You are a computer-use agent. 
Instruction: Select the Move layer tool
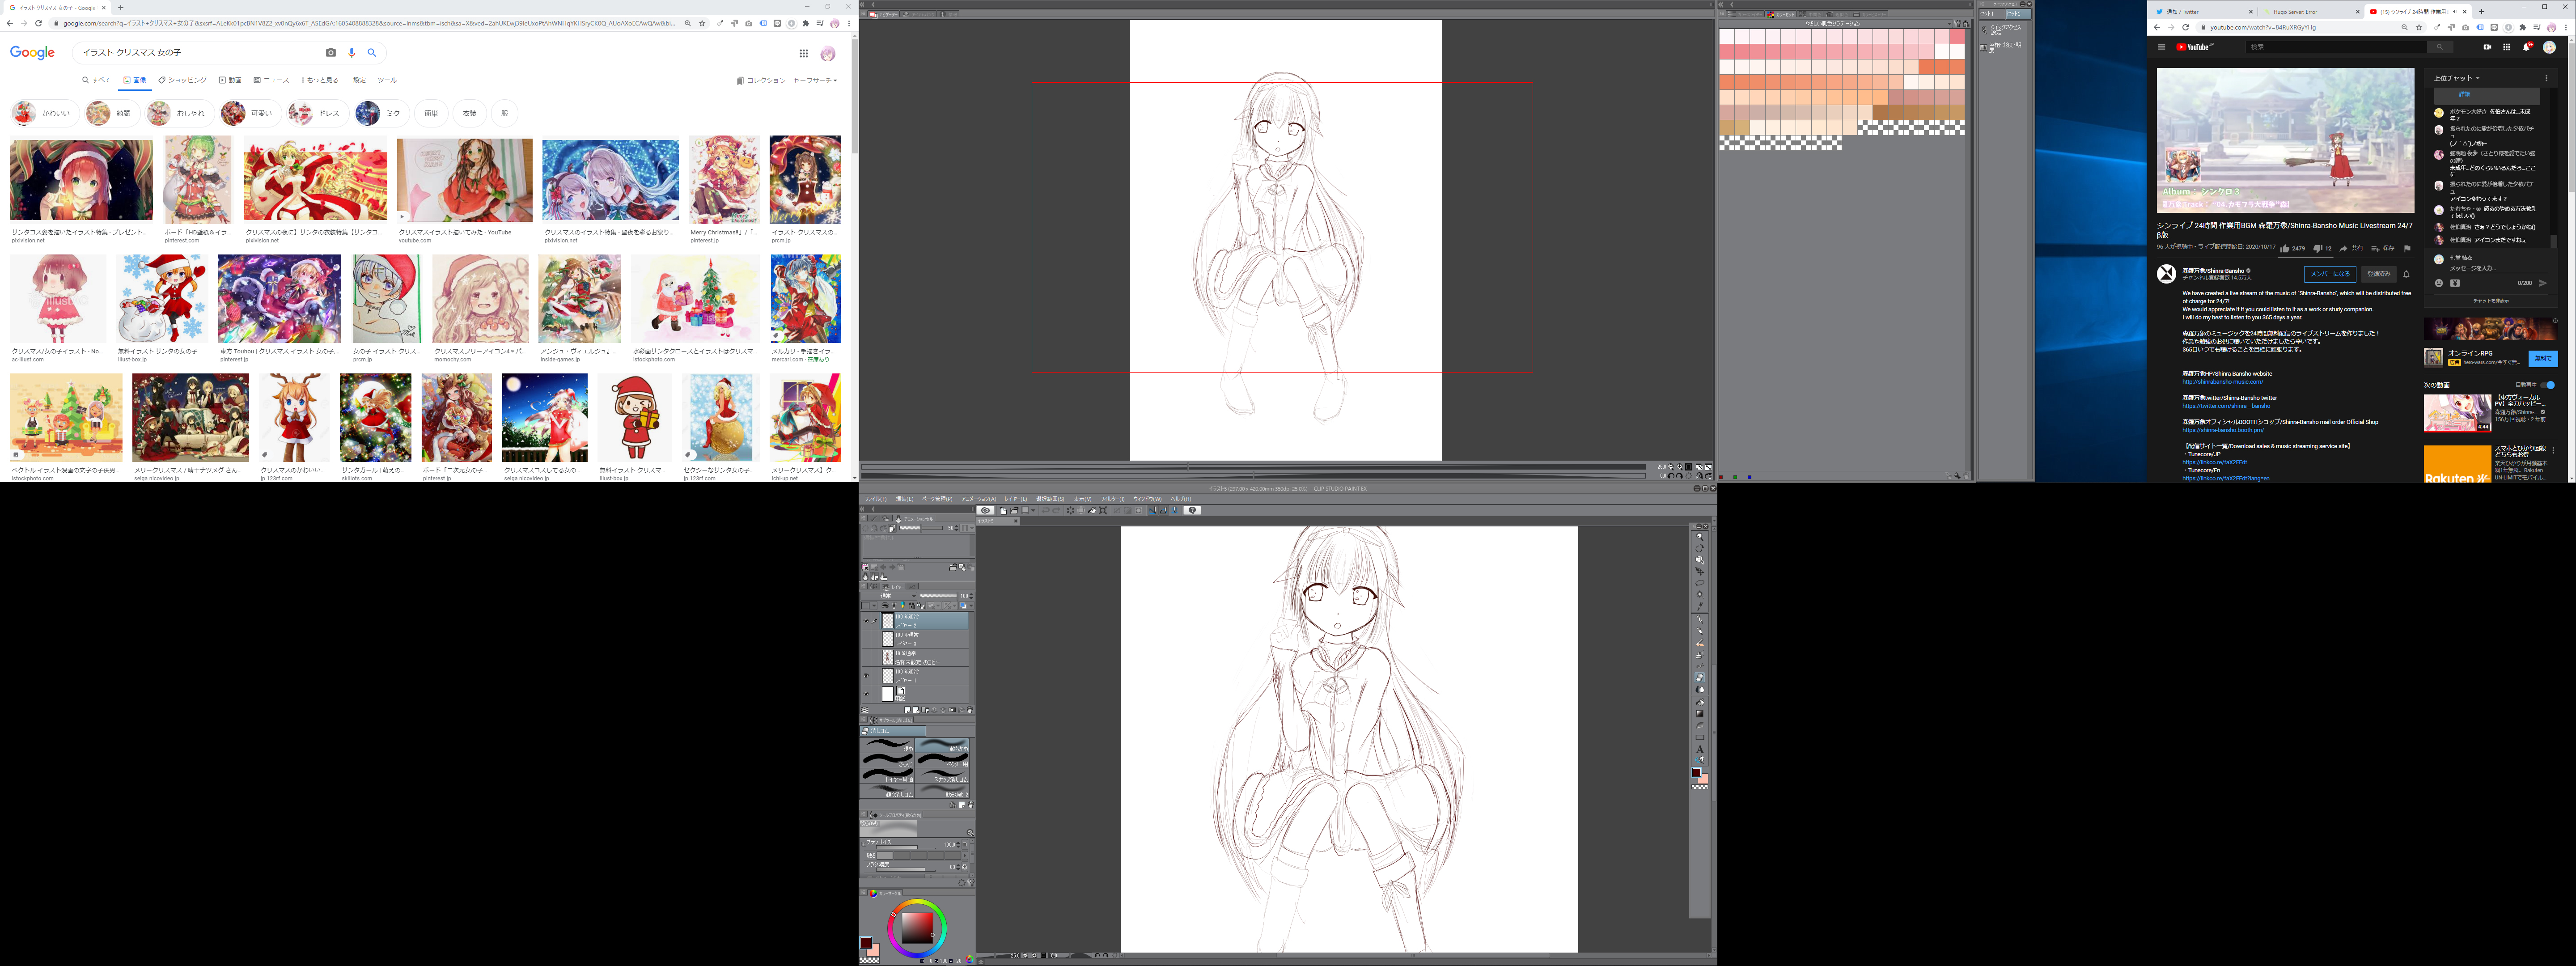1700,573
